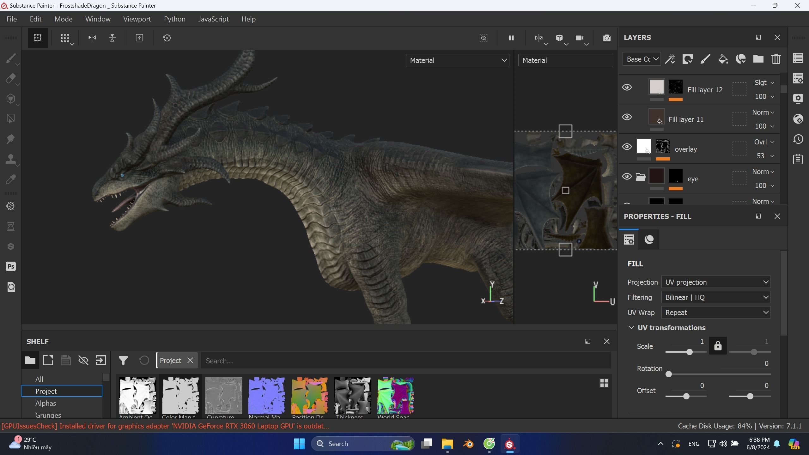Switch shelf to grid view icon

[x=604, y=383]
